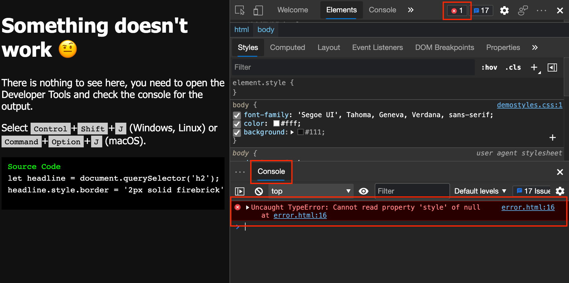569x283 pixels.
Task: Click the send feedback icon
Action: pyautogui.click(x=523, y=10)
